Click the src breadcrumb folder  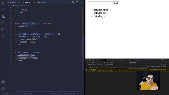click(x=9, y=6)
